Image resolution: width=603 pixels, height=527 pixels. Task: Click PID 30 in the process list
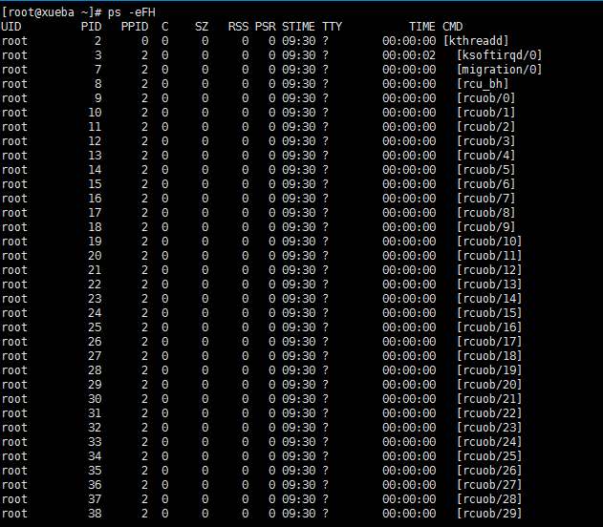[x=95, y=399]
